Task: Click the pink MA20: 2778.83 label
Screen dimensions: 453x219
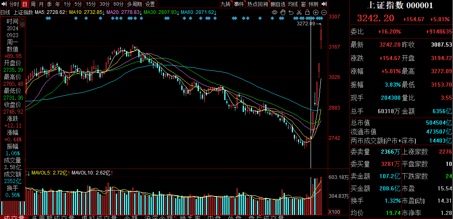Action: pos(124,12)
